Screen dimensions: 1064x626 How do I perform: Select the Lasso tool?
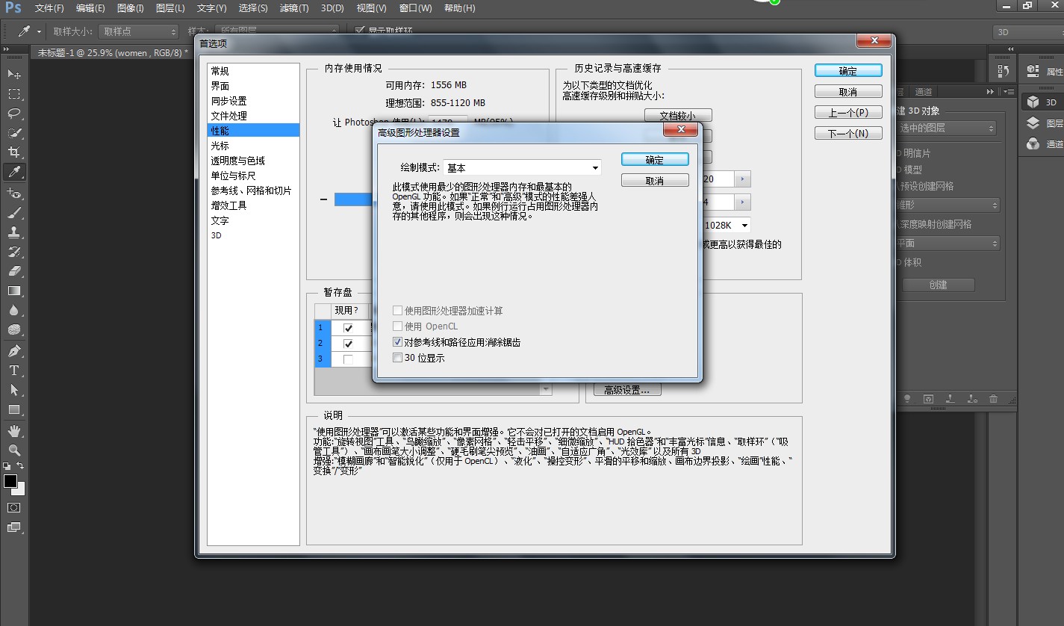point(14,114)
